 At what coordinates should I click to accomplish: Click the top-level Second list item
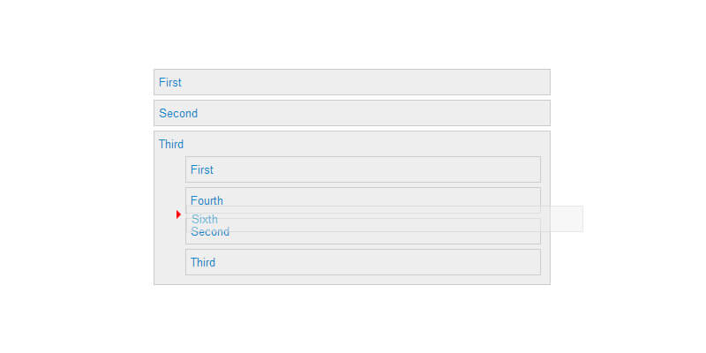point(351,113)
